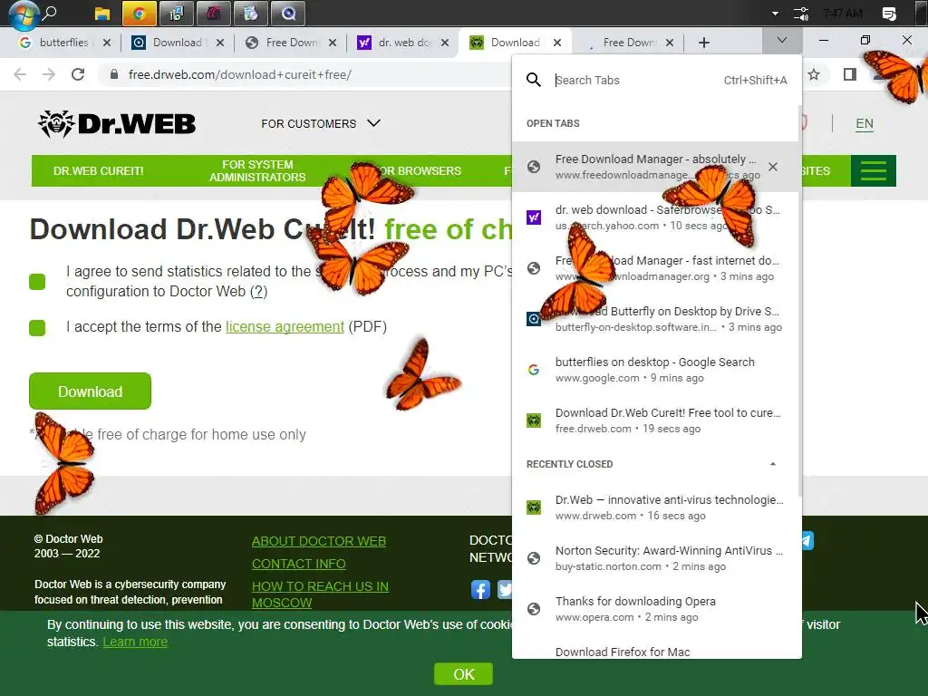Open About Doctor Web footer link
Image resolution: width=928 pixels, height=696 pixels.
coord(318,541)
